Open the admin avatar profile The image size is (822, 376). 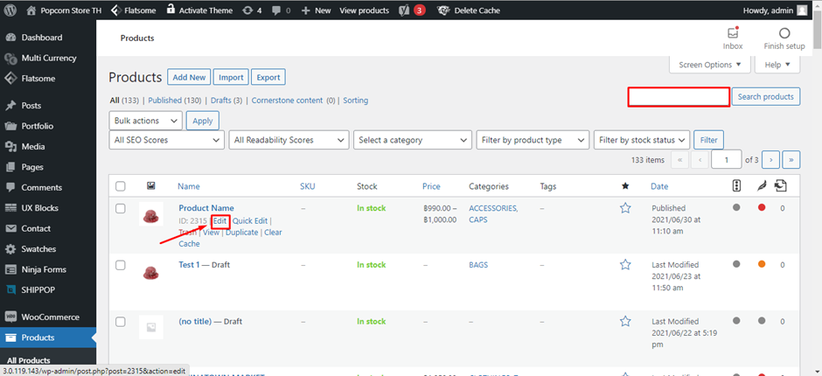[802, 10]
